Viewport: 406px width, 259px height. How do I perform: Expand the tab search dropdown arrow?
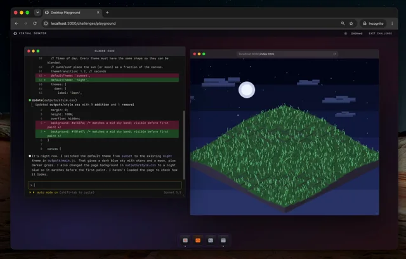click(37, 13)
